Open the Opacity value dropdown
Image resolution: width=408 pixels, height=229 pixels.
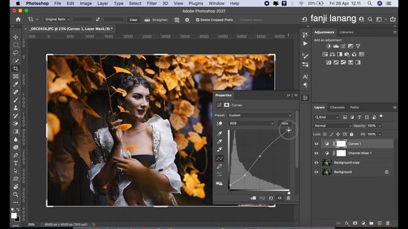380,126
